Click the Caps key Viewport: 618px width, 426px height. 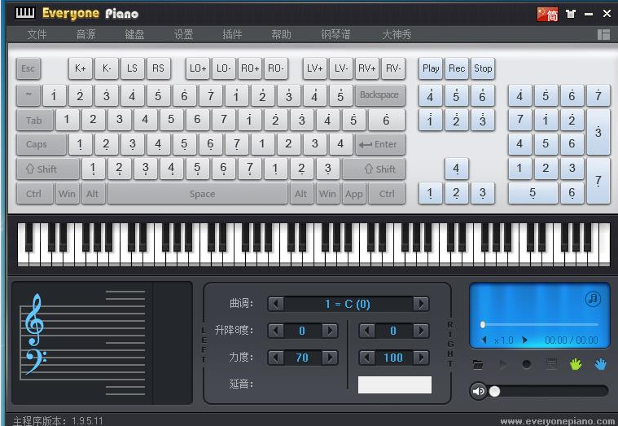click(x=41, y=144)
